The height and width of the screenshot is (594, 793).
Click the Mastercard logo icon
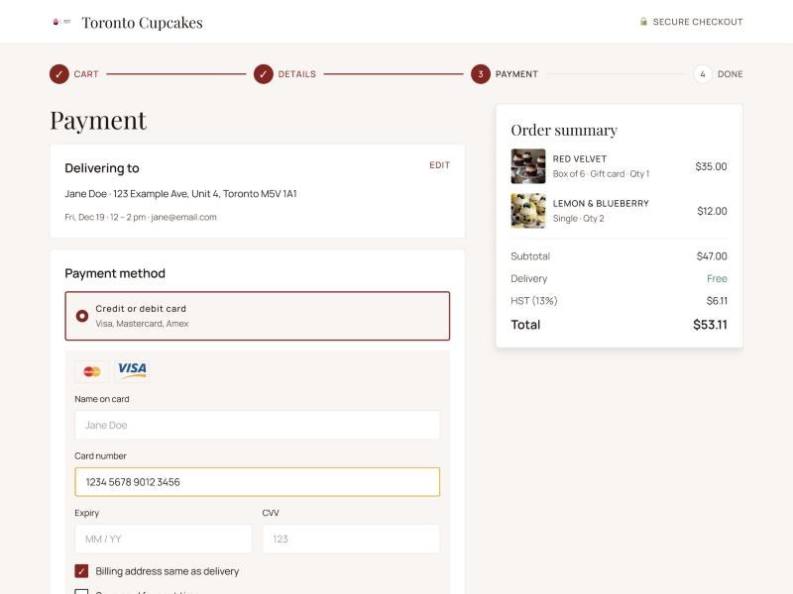pos(91,372)
